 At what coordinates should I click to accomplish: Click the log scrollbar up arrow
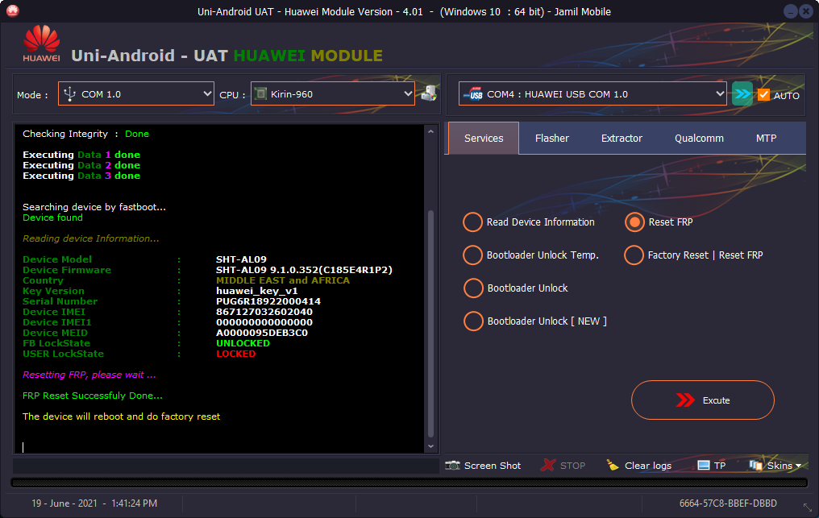pos(430,131)
